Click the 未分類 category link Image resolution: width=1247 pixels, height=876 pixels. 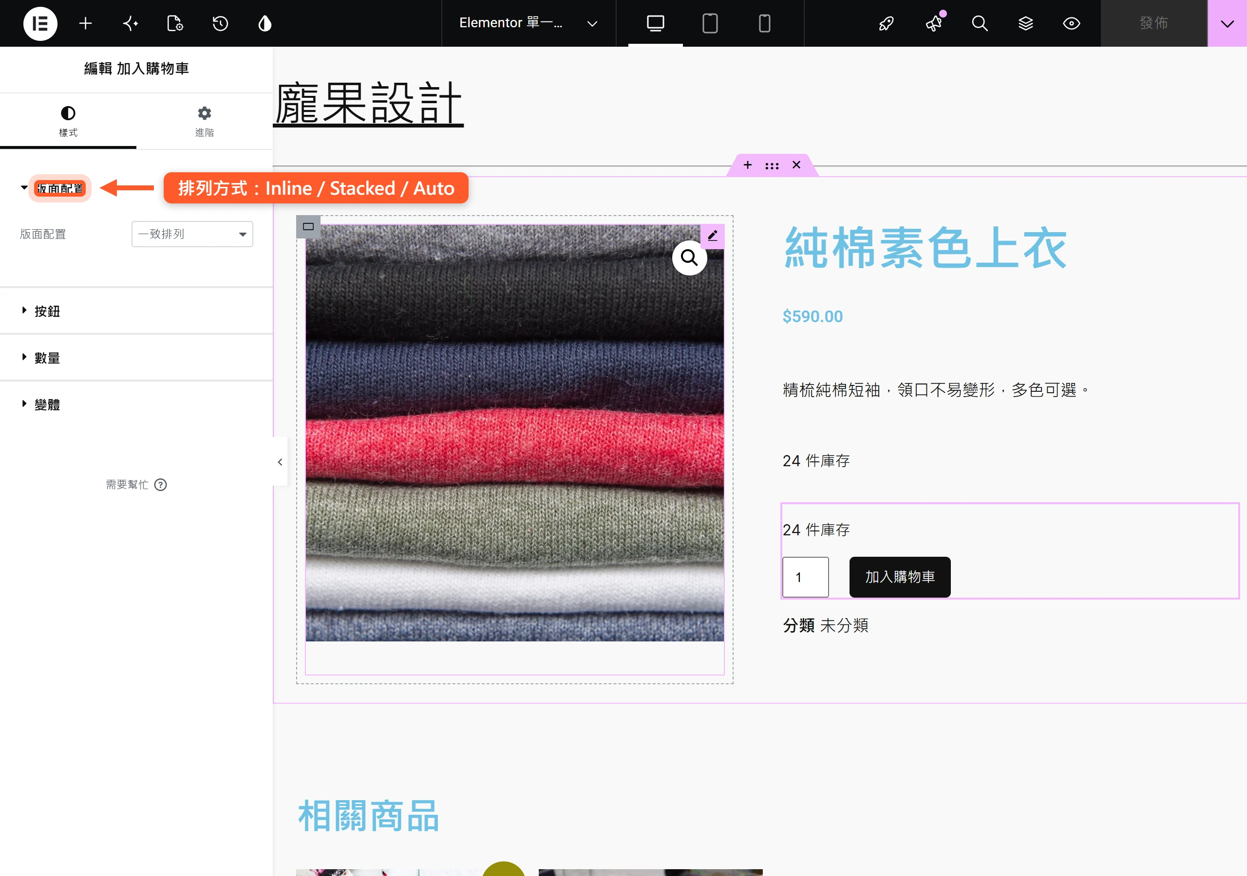tap(844, 625)
